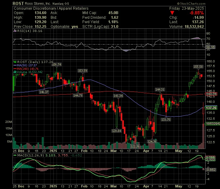The height and width of the screenshot is (189, 220).
Task: Click the Open value 134.60
Action: click(41, 13)
